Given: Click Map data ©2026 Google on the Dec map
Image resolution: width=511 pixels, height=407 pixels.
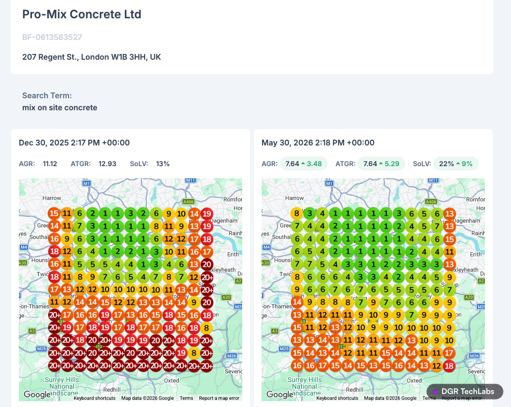Looking at the screenshot, I should (x=148, y=398).
